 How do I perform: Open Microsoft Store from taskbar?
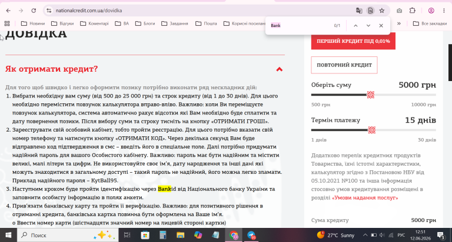145,235
